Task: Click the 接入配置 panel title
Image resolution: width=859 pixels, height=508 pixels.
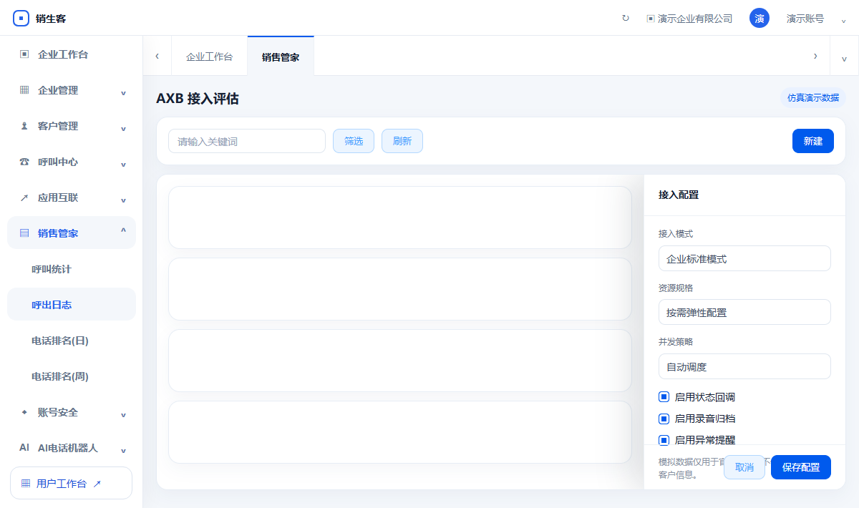Action: (679, 195)
